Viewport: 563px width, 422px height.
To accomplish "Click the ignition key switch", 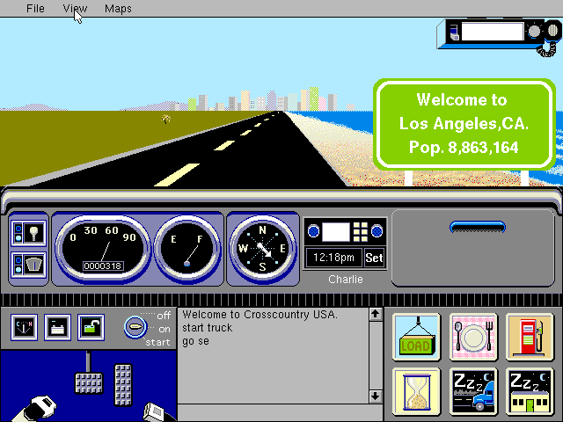I will 135,327.
